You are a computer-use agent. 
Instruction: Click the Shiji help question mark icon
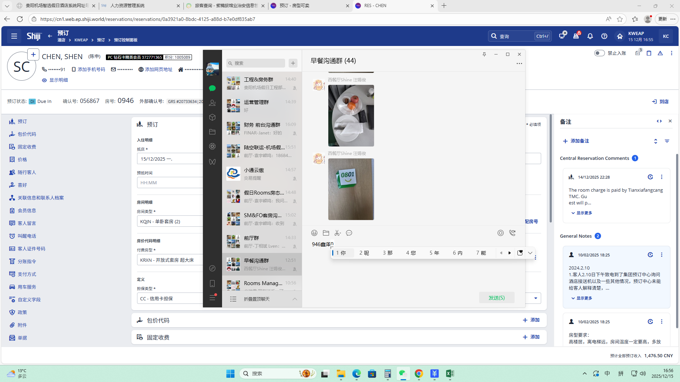(x=604, y=36)
